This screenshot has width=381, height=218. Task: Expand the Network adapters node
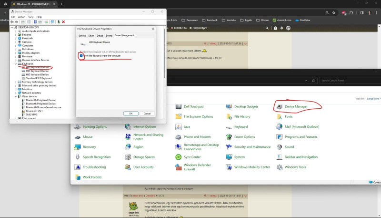tap(16, 93)
